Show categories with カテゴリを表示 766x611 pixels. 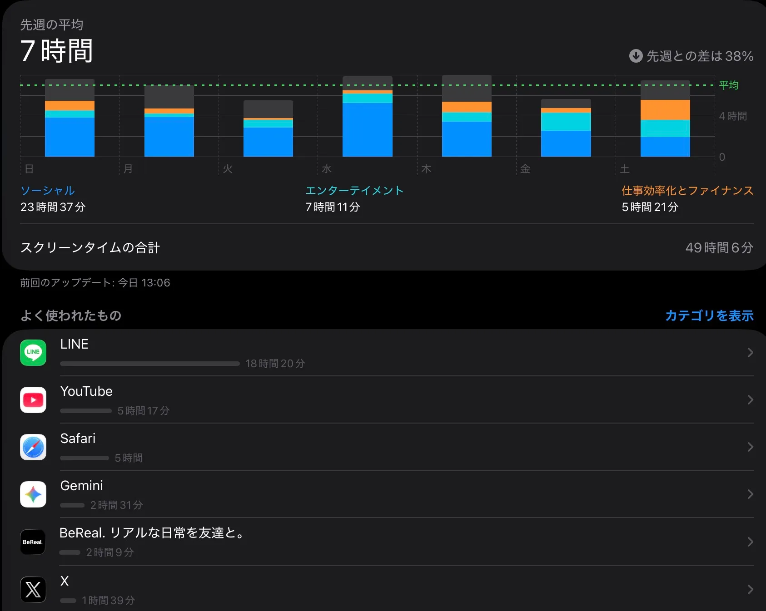tap(709, 315)
